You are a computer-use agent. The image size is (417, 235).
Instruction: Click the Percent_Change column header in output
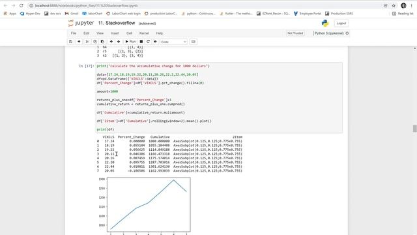(x=132, y=137)
